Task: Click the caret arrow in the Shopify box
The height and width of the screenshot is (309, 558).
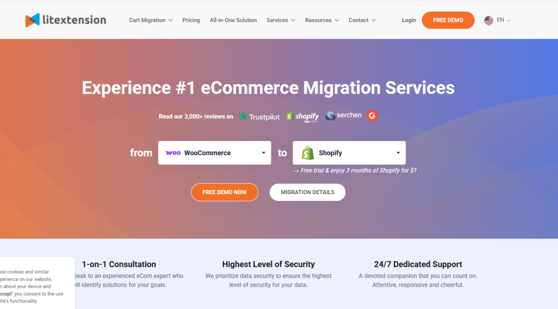Action: (398, 153)
